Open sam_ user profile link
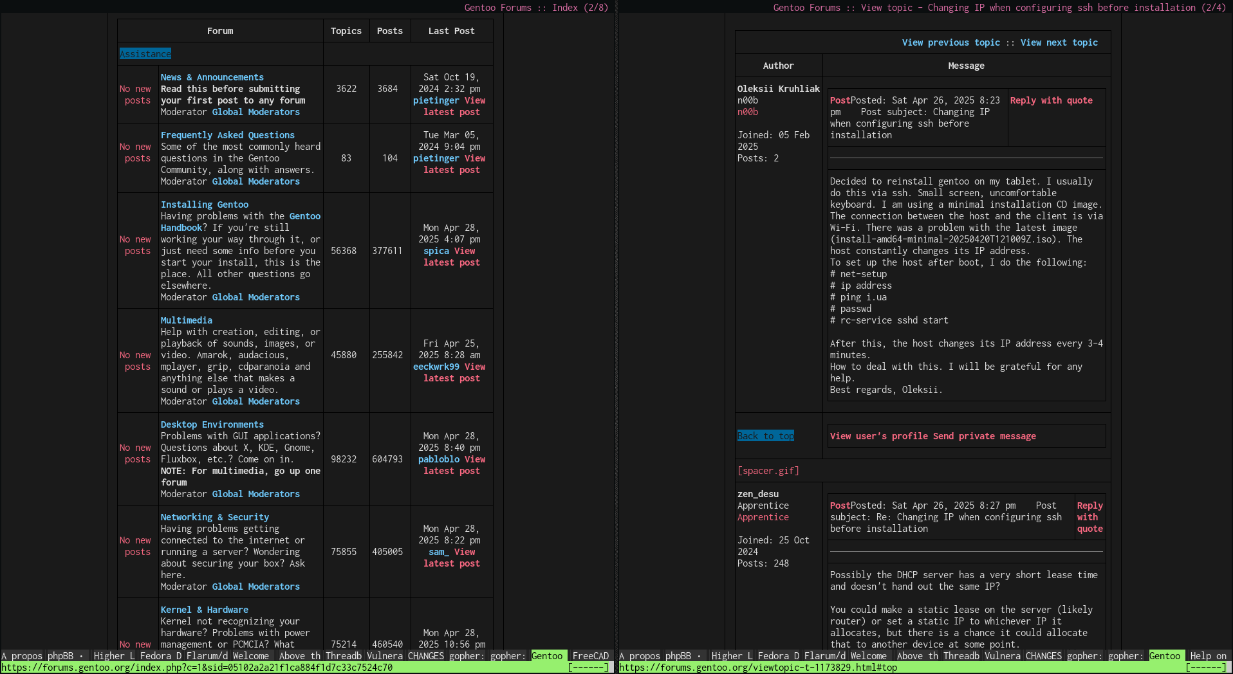Screen dimensions: 1233x674 tap(438, 552)
